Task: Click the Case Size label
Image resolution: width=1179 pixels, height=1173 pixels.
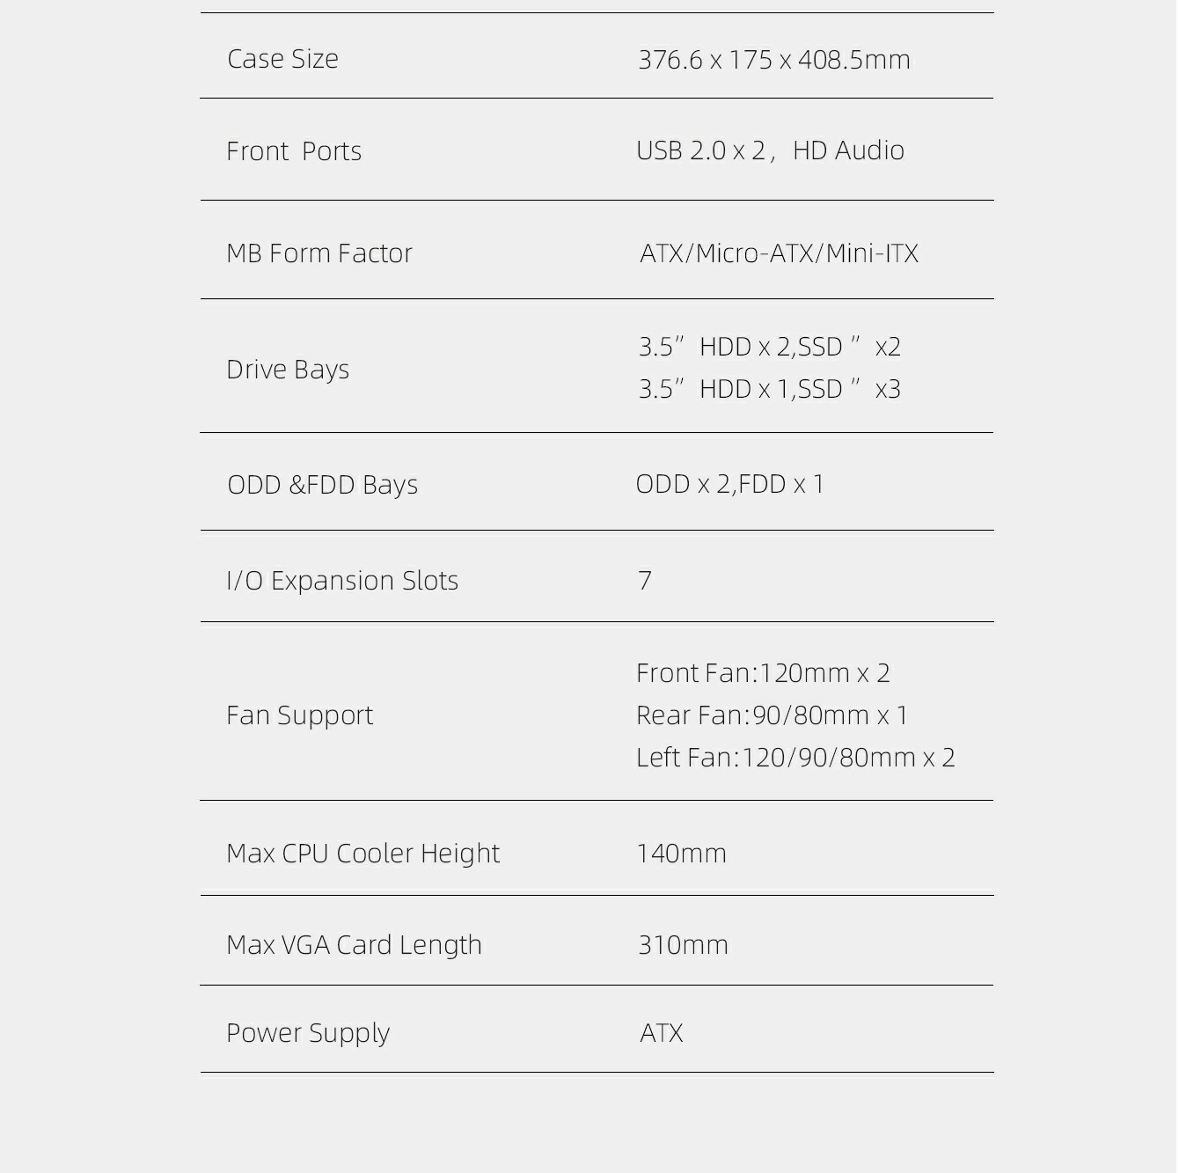Action: (282, 59)
